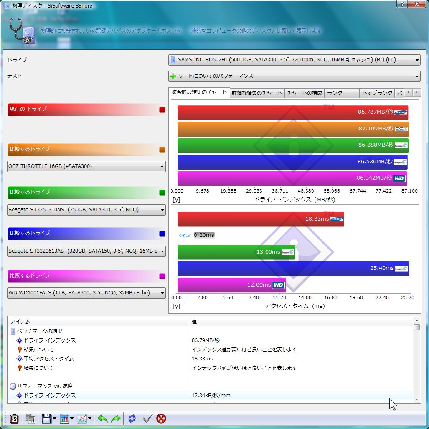Click the first 結果について tip row
429x429 pixels.
pyautogui.click(x=210, y=349)
